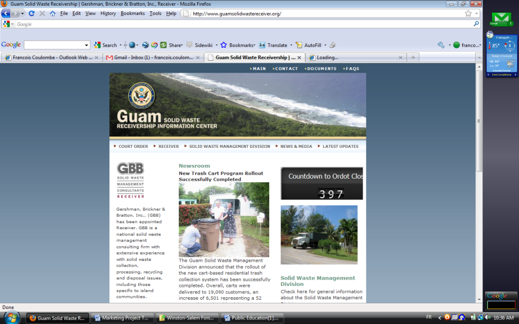Go back using the Firefox back arrow
This screenshot has width=519, height=324.
coord(6,13)
